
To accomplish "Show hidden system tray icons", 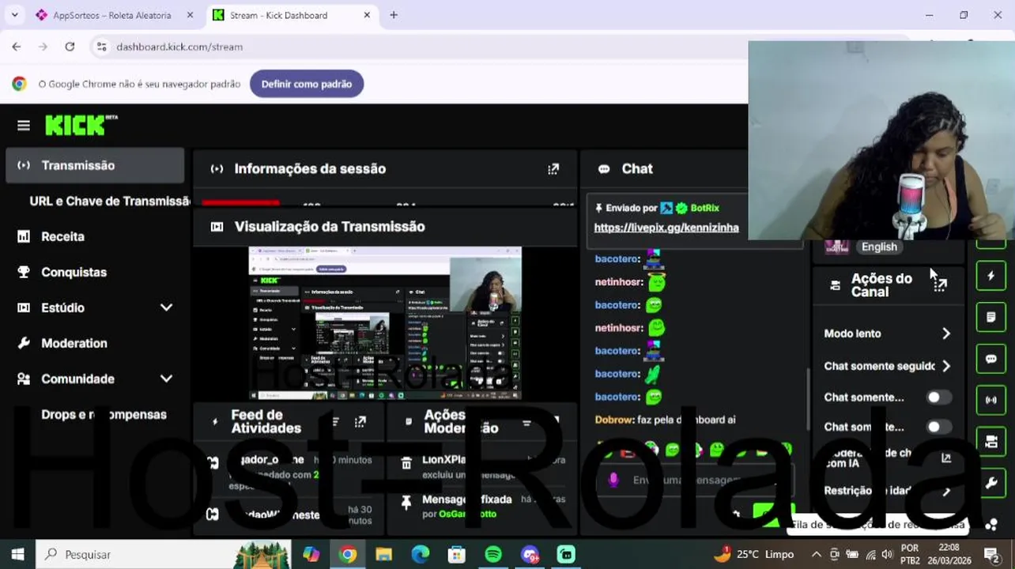I will click(x=816, y=554).
